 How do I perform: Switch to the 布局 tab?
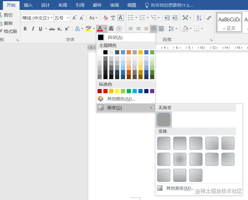(x=63, y=5)
